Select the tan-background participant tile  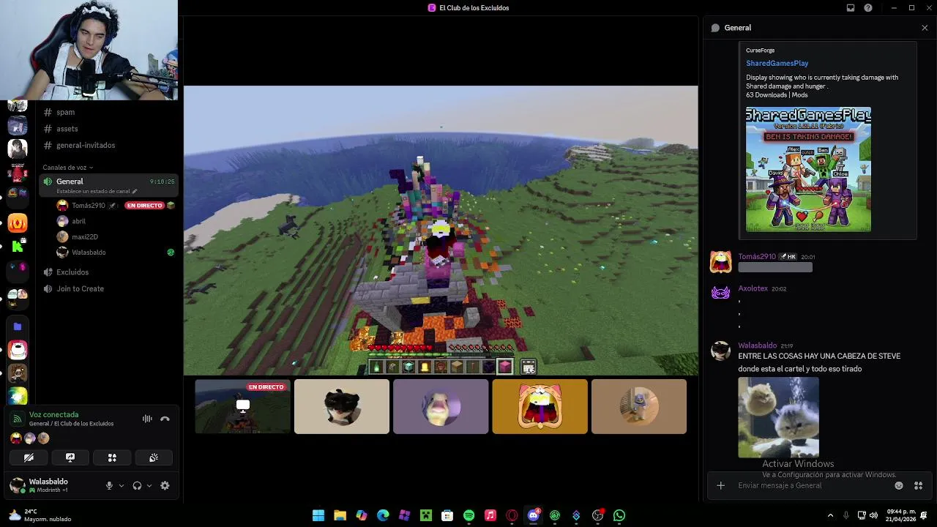(639, 406)
